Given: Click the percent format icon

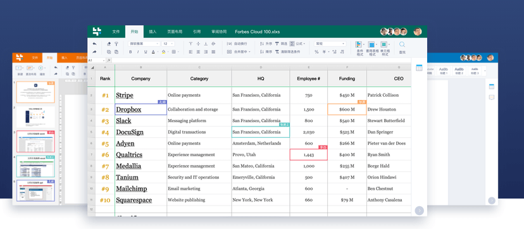Looking at the screenshot, I should (x=316, y=52).
